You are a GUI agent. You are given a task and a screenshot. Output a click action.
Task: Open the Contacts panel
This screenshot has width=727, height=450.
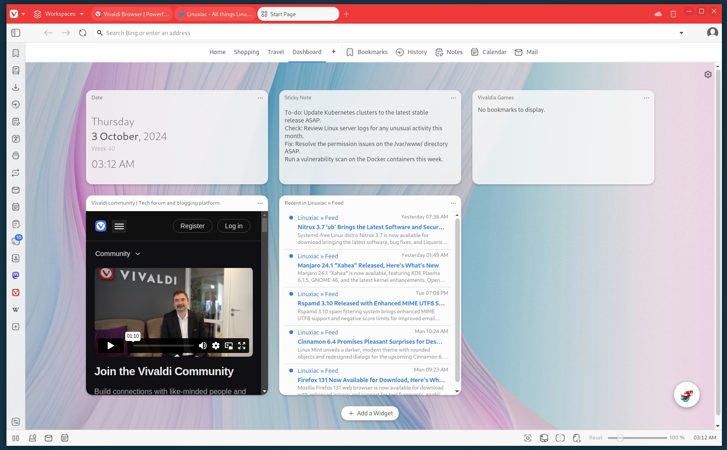(16, 258)
